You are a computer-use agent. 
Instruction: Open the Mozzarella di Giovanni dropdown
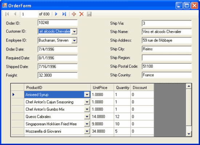(87, 131)
